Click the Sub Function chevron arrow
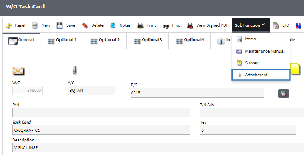304x155 pixels. [263, 25]
